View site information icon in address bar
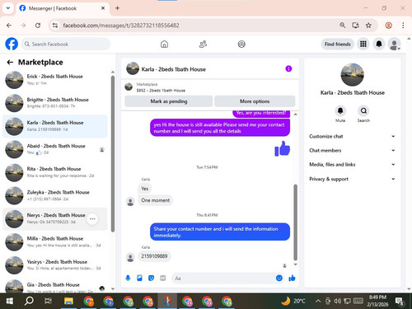 point(55,26)
